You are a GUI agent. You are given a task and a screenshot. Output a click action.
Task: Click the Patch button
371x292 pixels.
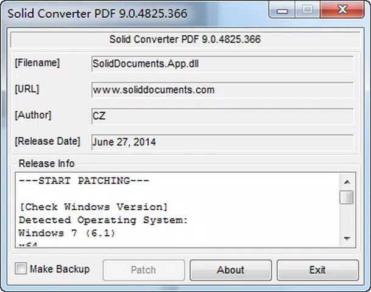pyautogui.click(x=144, y=270)
